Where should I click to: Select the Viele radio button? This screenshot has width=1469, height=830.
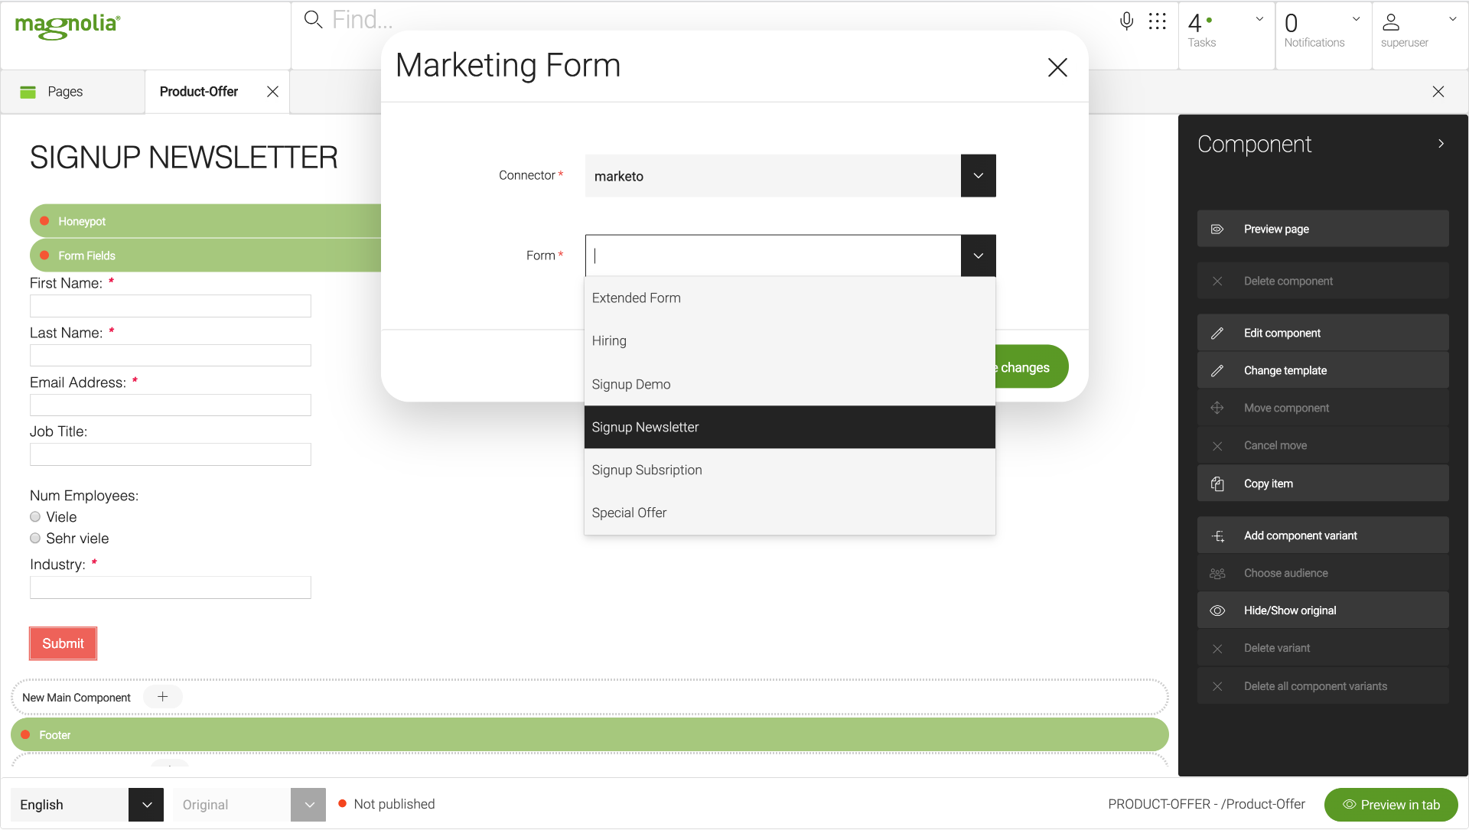click(x=34, y=516)
